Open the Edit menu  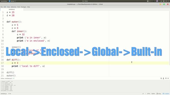(5, 7)
